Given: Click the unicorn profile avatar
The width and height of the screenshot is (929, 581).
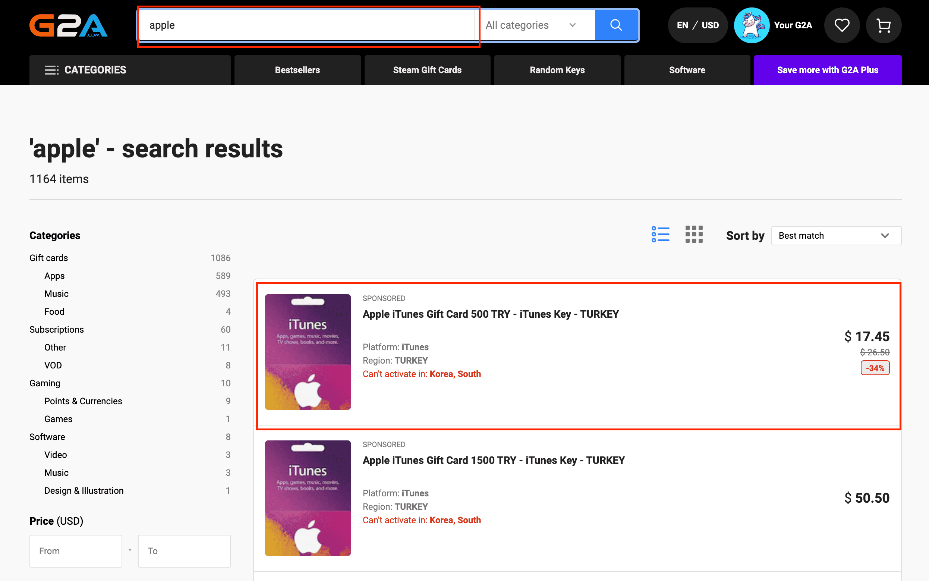Looking at the screenshot, I should click(751, 25).
